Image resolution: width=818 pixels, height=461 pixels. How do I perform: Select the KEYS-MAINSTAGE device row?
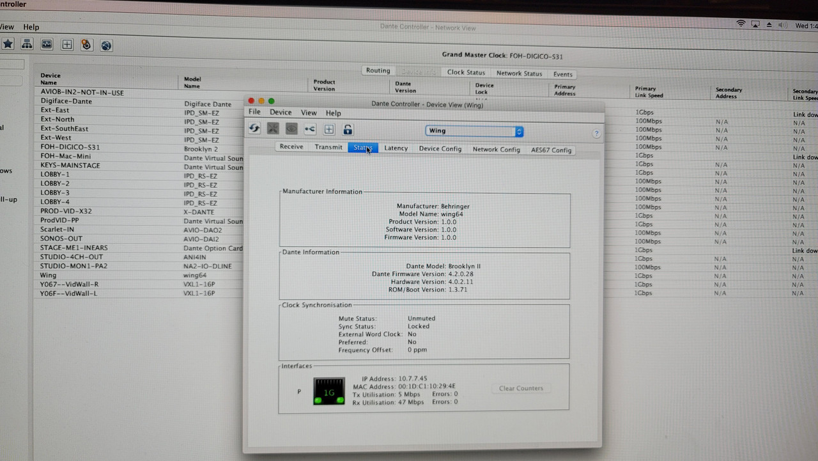click(70, 165)
